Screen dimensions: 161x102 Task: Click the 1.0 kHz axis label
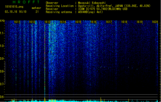2,46
